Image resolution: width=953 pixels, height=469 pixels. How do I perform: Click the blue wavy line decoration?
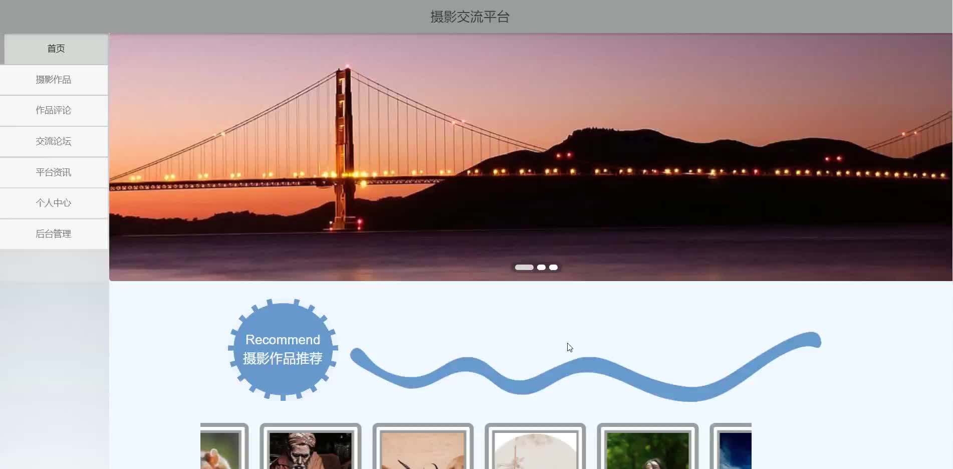[x=585, y=367]
